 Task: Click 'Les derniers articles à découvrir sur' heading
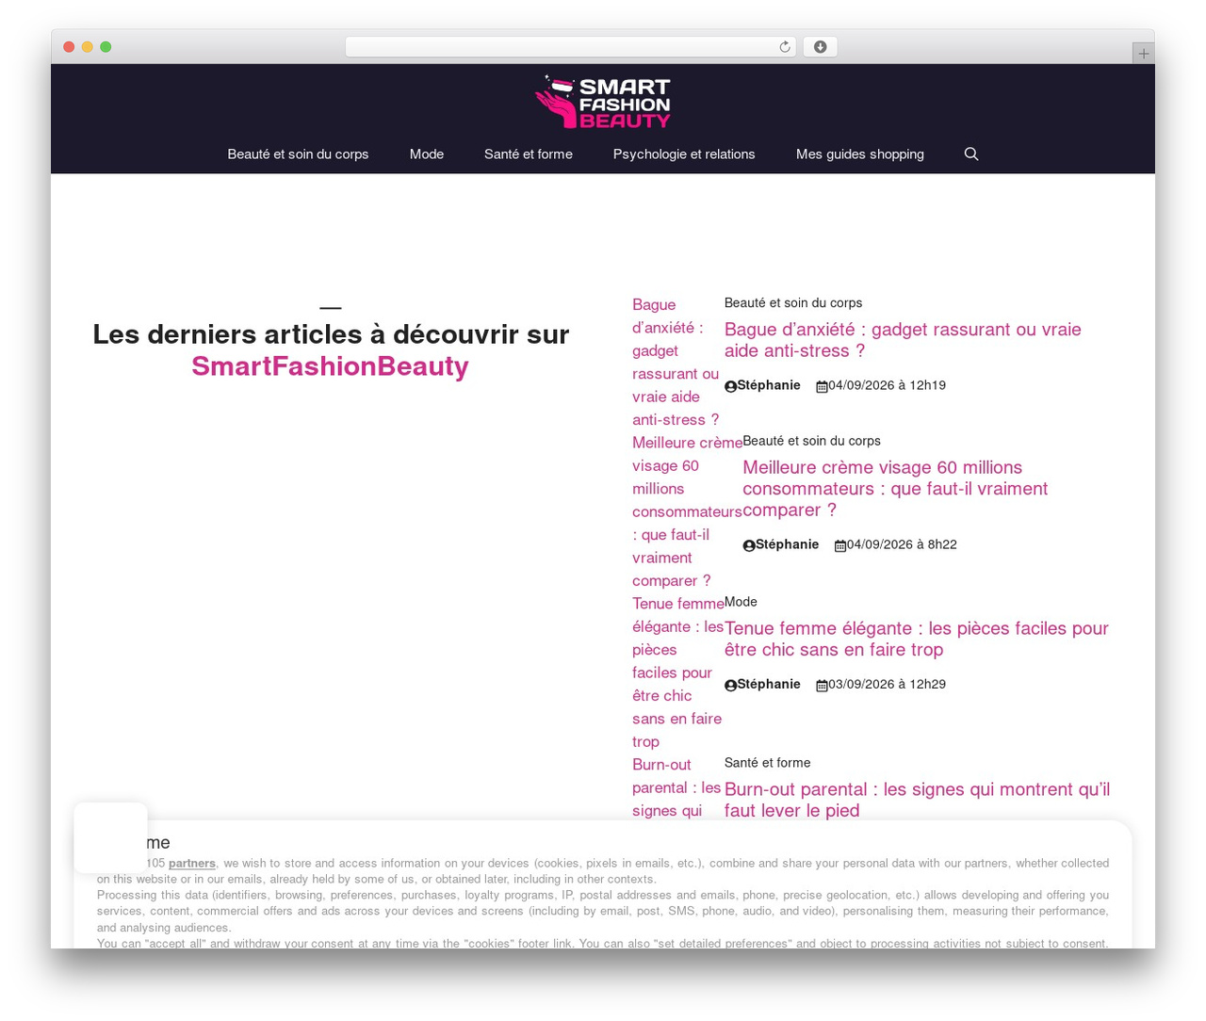(x=331, y=334)
